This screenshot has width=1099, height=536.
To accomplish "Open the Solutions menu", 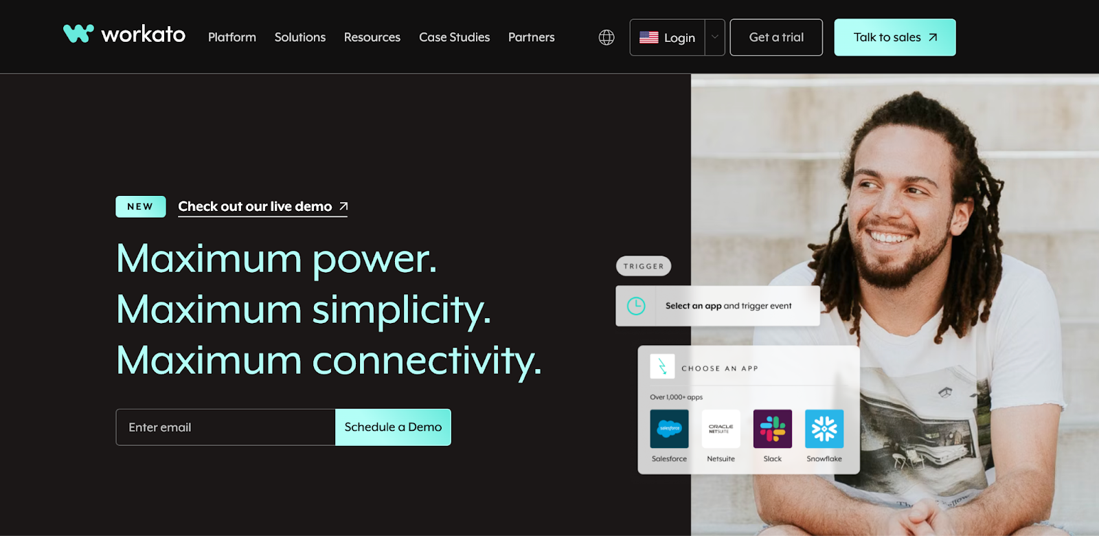I will (300, 37).
